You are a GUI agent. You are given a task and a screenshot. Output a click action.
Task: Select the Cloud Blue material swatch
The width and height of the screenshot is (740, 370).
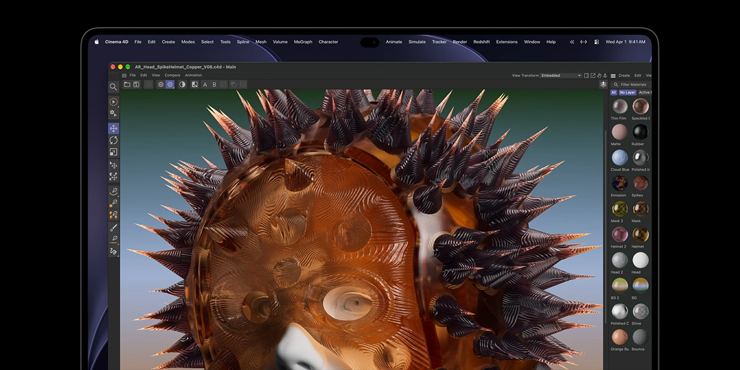coord(620,157)
